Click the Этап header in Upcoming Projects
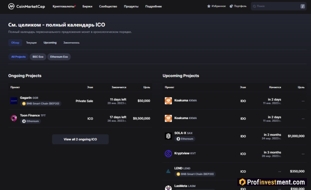This screenshot has width=311, height=190. (x=243, y=87)
